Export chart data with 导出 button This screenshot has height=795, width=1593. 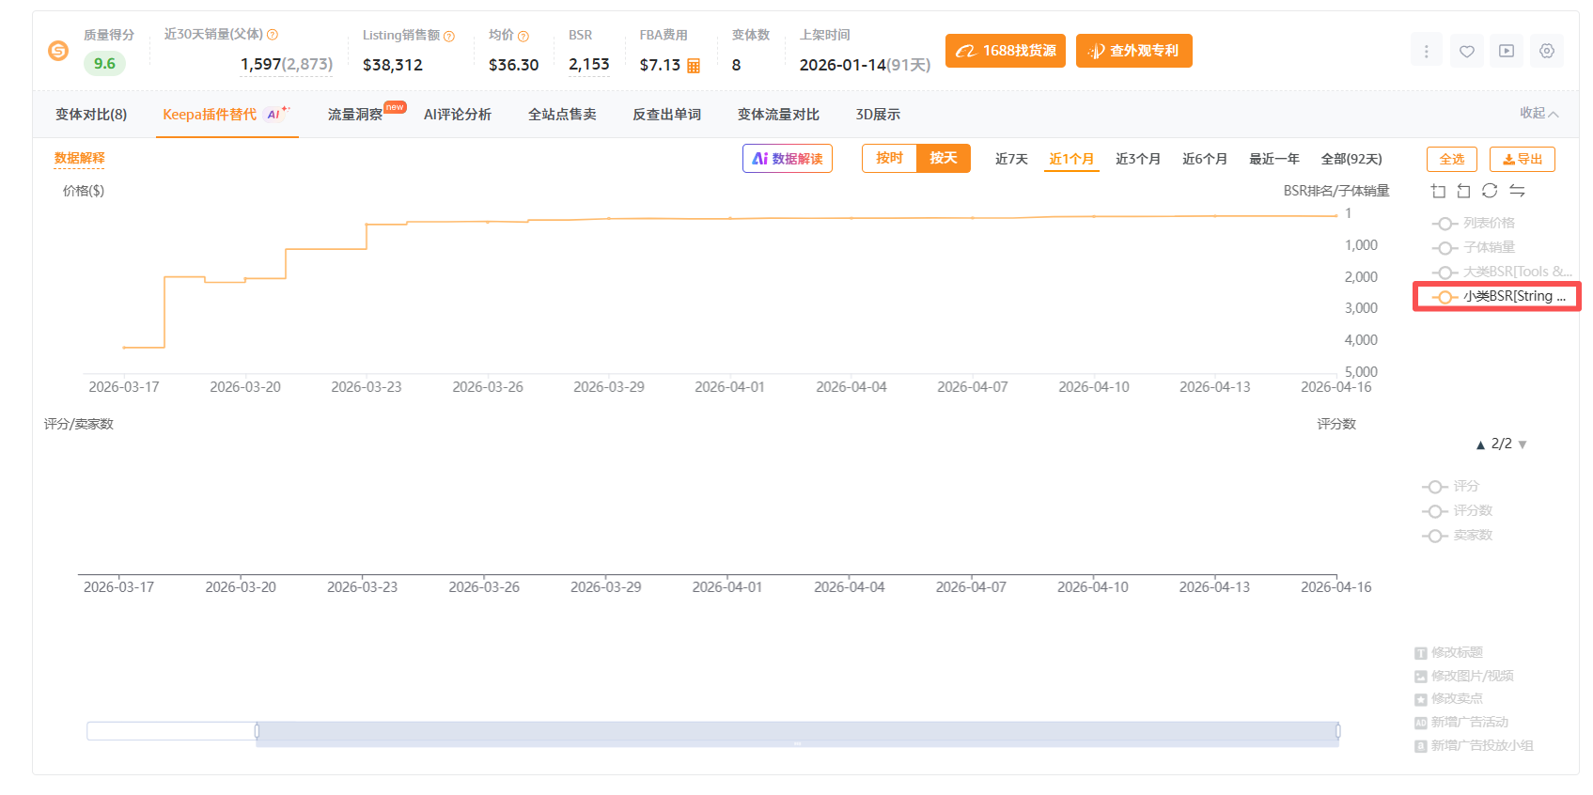(x=1523, y=159)
